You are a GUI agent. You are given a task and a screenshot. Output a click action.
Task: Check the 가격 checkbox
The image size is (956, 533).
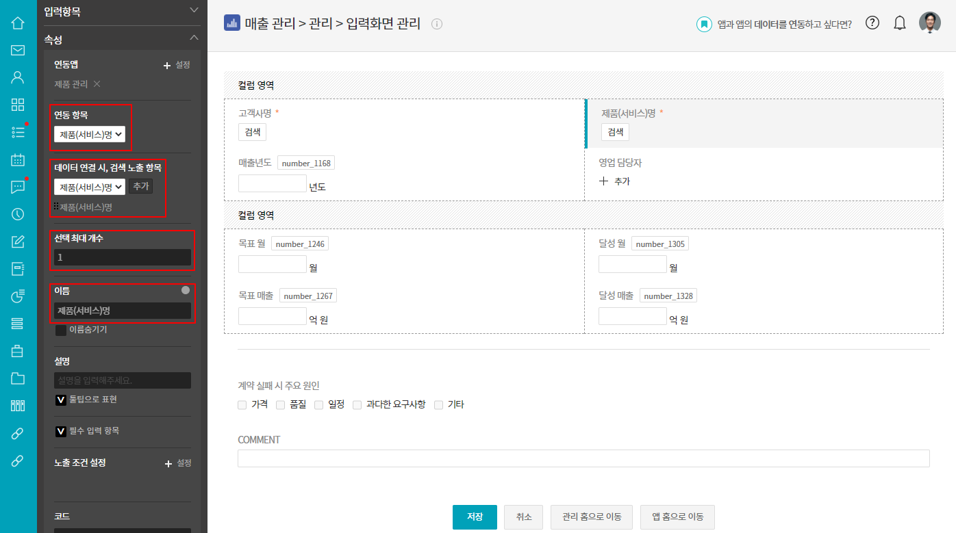tap(242, 405)
